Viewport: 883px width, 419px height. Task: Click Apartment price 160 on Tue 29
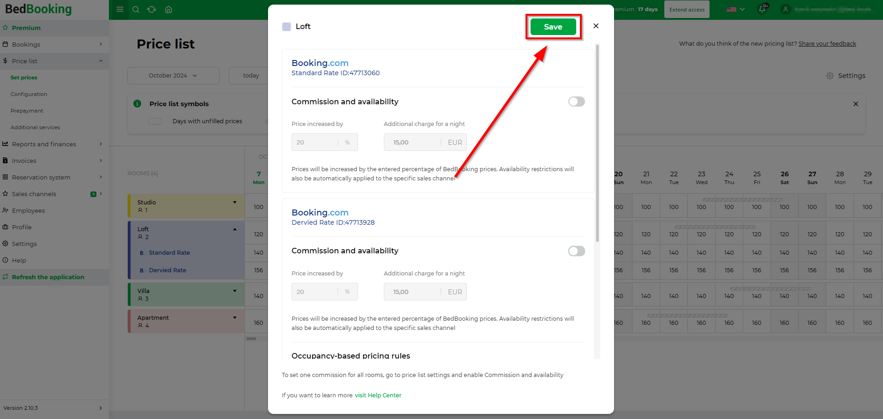867,323
